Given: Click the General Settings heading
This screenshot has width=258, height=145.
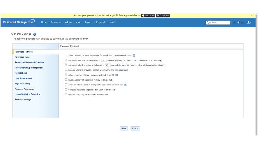Looking at the screenshot, I should pos(21,34).
